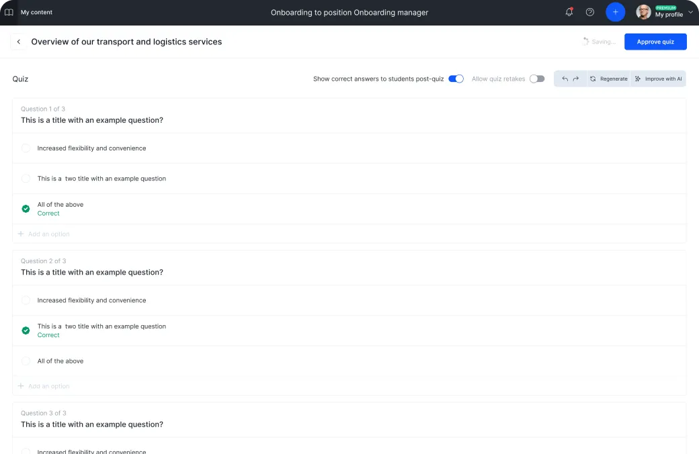
Task: Select first option radio in Question 1
Action: (26, 148)
